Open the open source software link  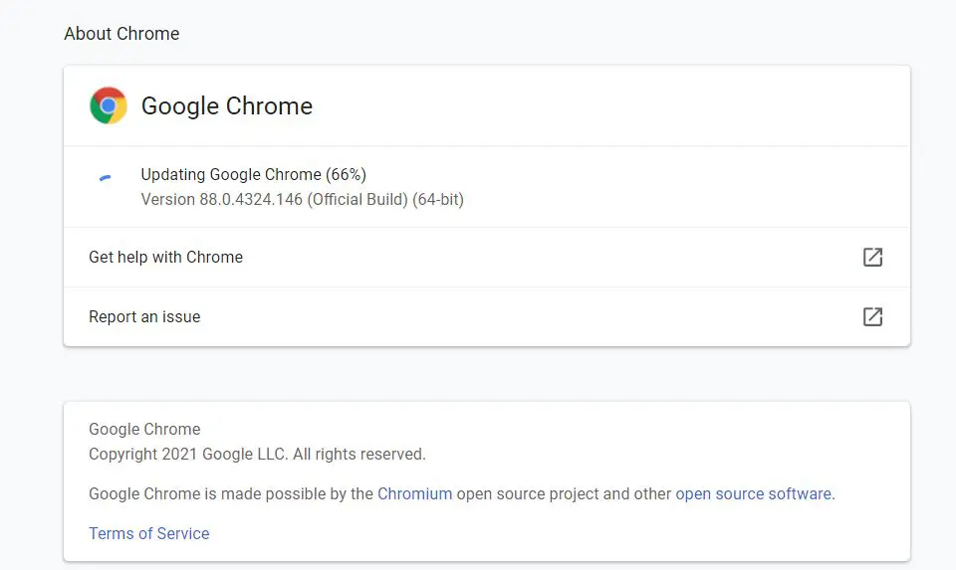point(753,493)
